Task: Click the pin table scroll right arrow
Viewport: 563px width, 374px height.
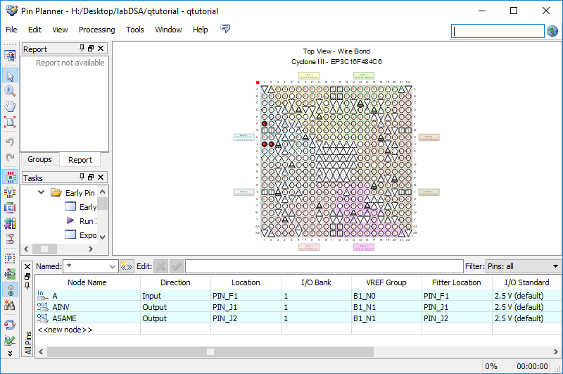Action: pos(555,351)
